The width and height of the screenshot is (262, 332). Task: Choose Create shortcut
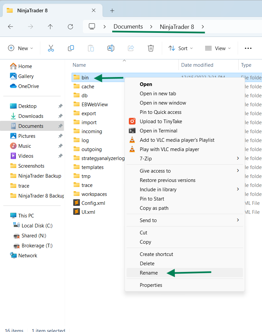point(185,254)
